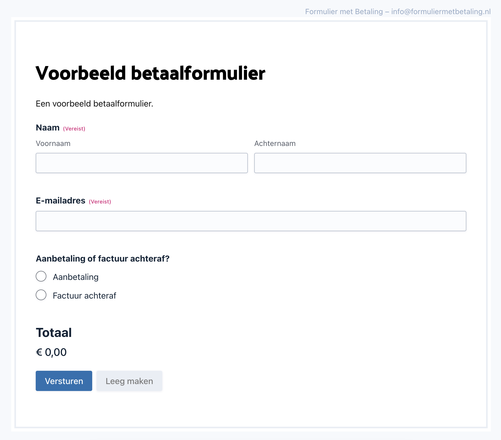
Task: Click the "Achternaam" sub-label above the input
Action: click(x=275, y=144)
